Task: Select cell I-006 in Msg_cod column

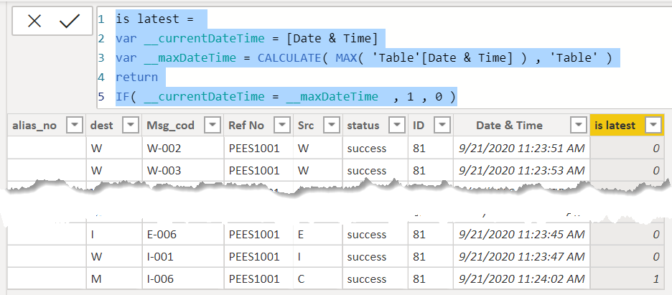Action: pyautogui.click(x=183, y=278)
